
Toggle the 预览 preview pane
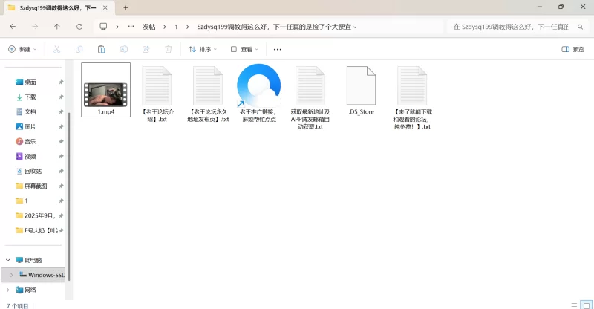(x=572, y=49)
